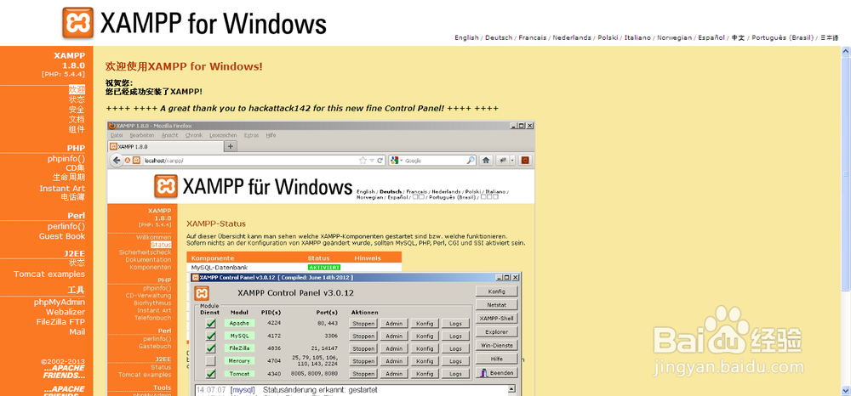Screen dimensions: 851x396
Task: Toggle Tomcat service checkbox in pictured Control Panel
Action: (x=210, y=374)
